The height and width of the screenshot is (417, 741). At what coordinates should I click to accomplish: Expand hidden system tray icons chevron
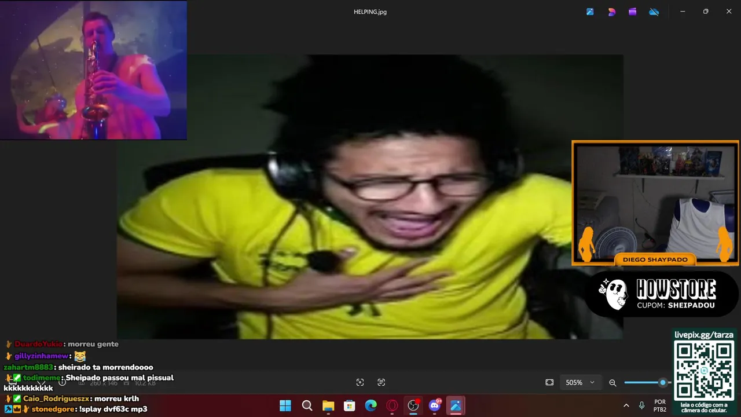click(626, 405)
